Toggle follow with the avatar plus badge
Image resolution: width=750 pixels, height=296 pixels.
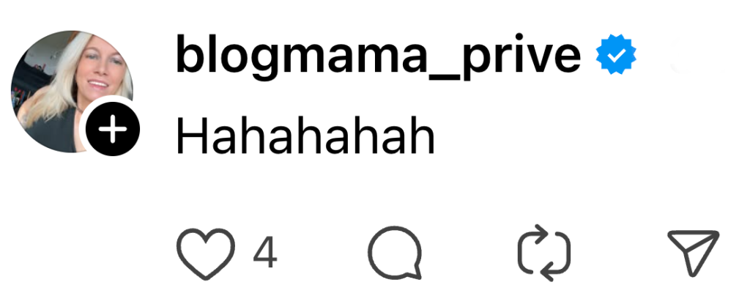pos(113,129)
